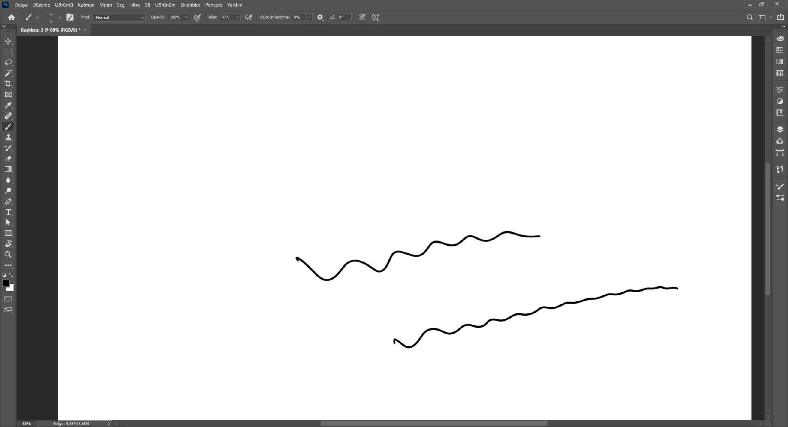The width and height of the screenshot is (788, 427).
Task: Select the Crop tool
Action: [8, 84]
